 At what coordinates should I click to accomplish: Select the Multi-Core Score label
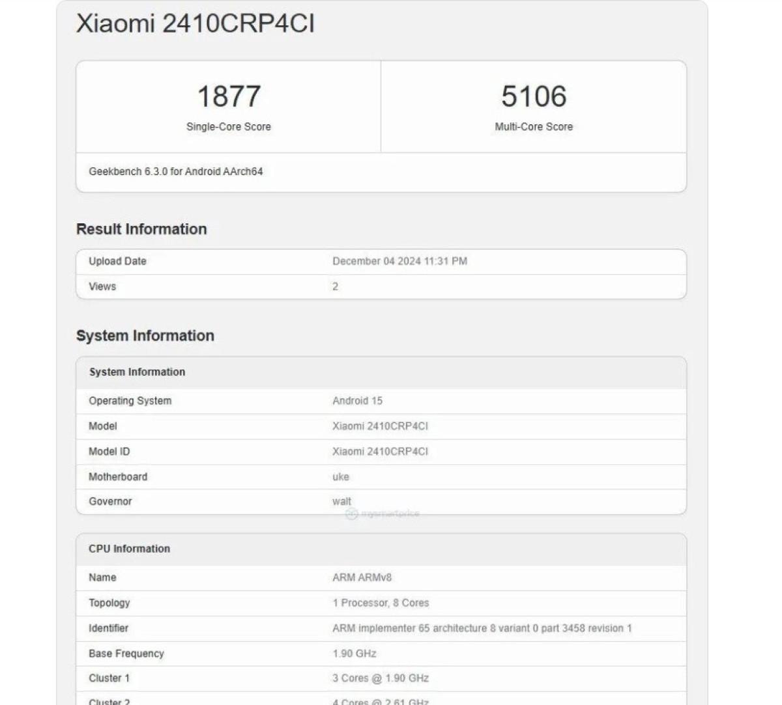[534, 127]
